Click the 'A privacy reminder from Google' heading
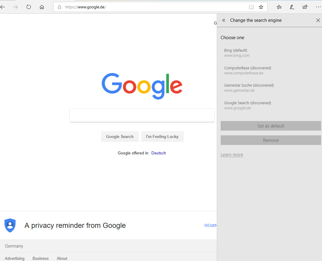Viewport: 322px width, 261px height. click(75, 225)
